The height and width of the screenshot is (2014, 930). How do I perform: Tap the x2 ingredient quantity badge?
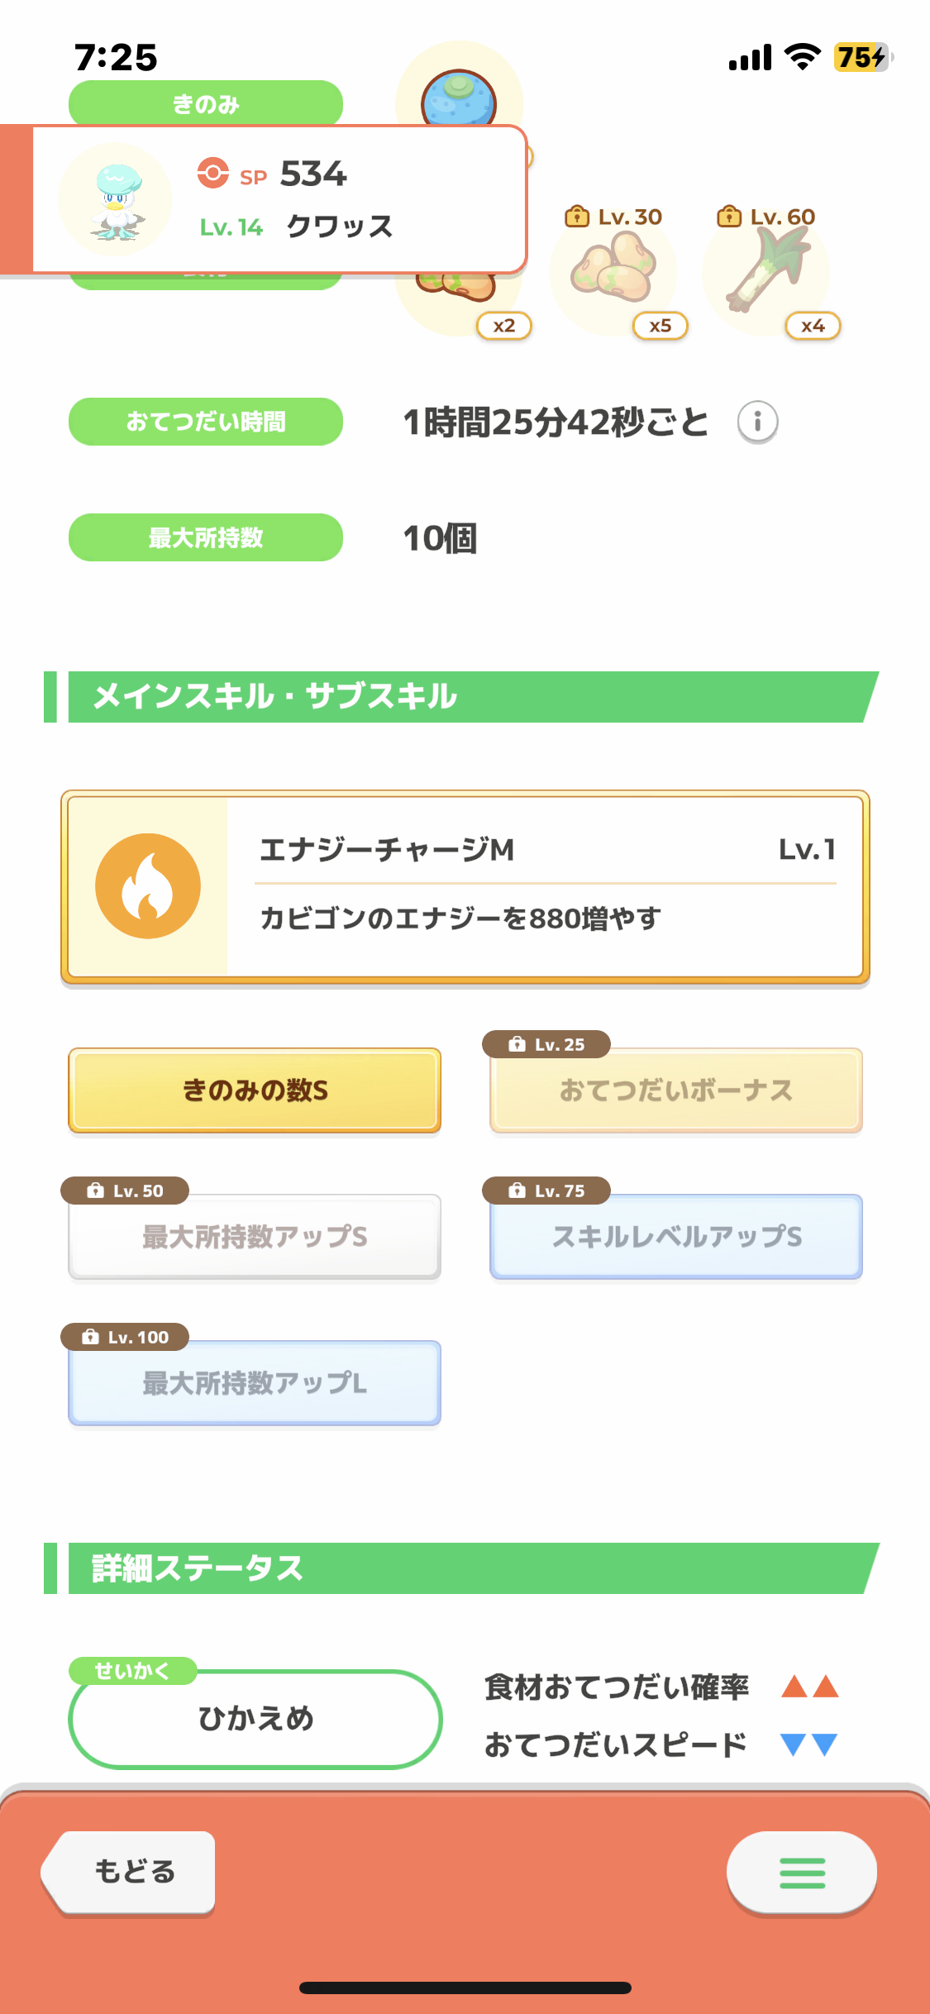(x=504, y=326)
